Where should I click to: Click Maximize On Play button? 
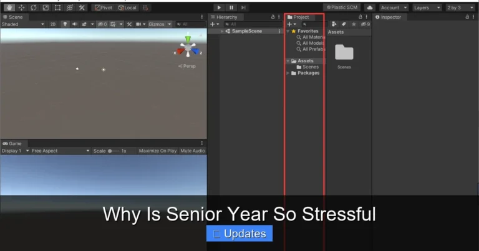pyautogui.click(x=158, y=151)
